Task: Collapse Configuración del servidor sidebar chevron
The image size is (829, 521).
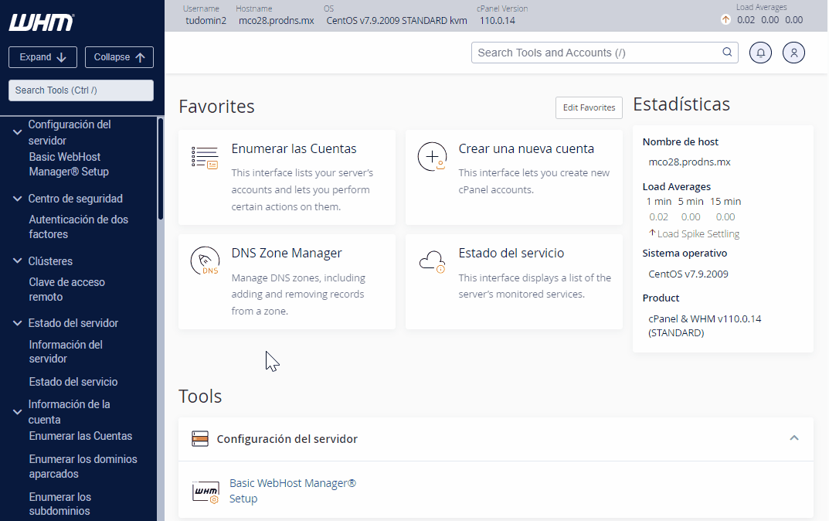Action: [x=17, y=132]
